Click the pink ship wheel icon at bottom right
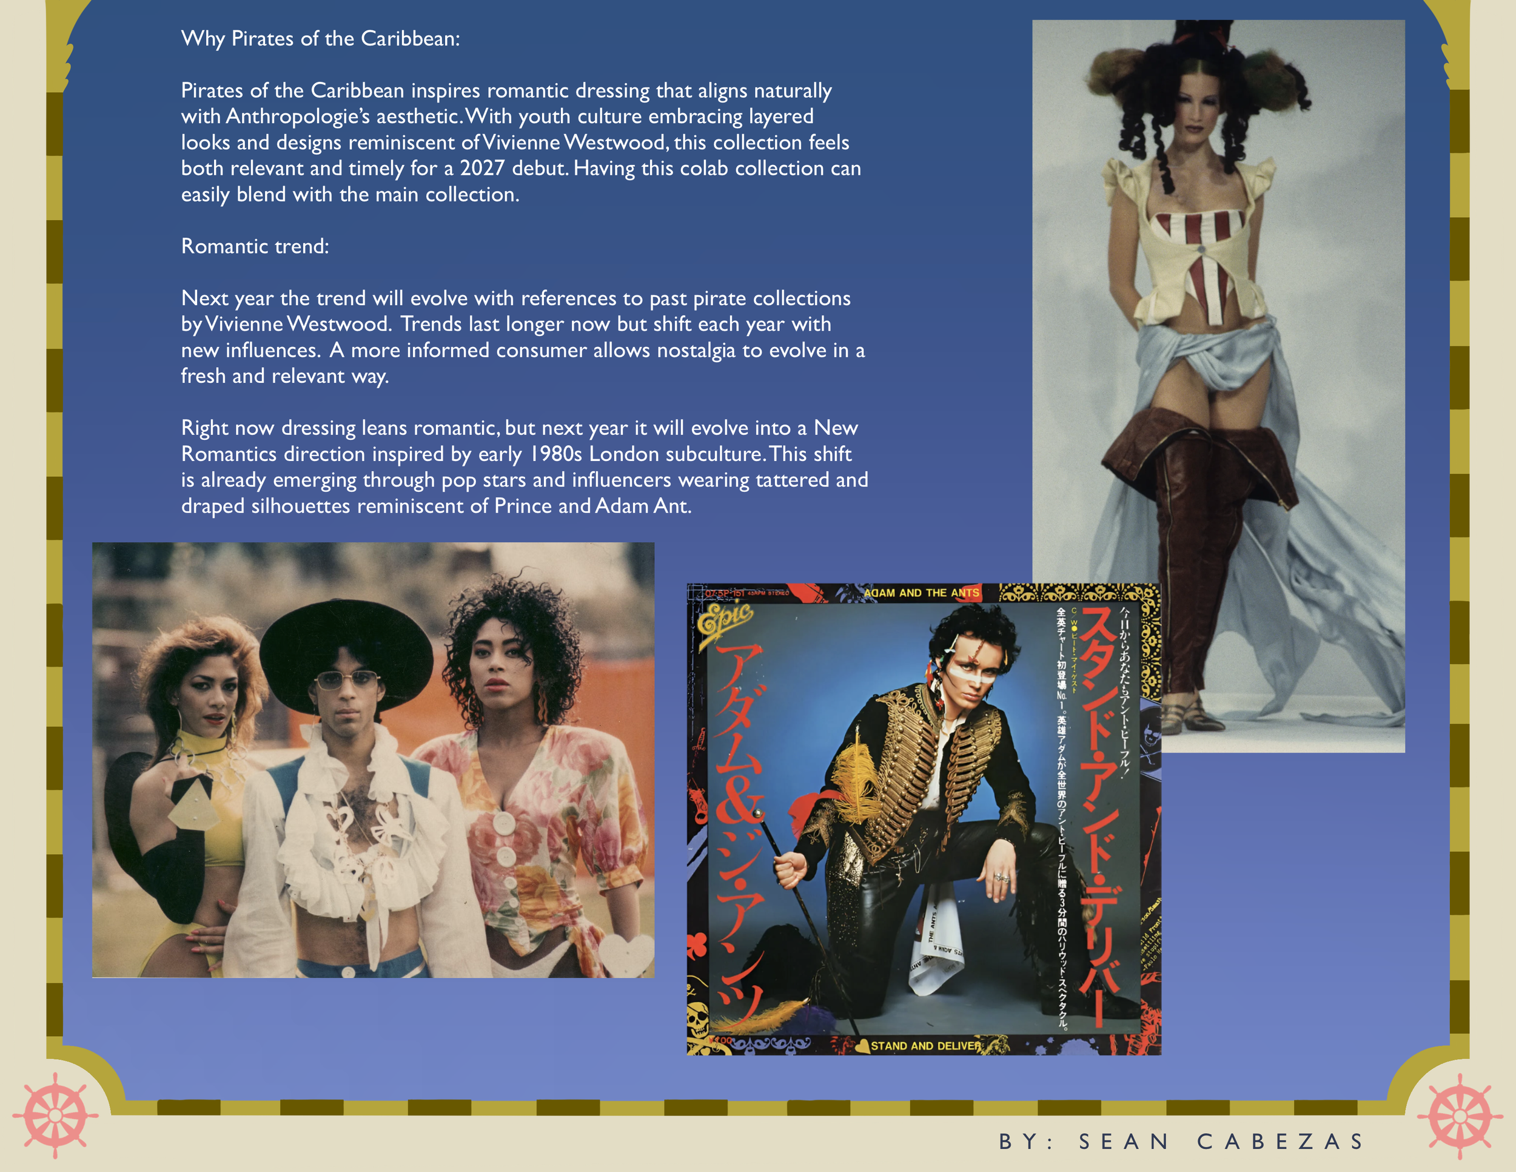 [1460, 1116]
